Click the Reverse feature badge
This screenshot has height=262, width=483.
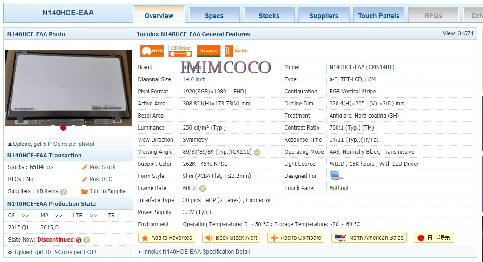209,51
